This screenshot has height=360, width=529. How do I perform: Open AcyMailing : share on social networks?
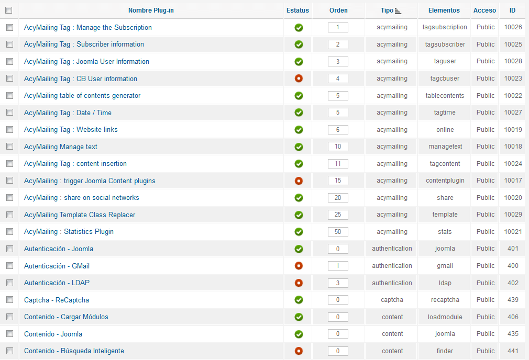[81, 198]
